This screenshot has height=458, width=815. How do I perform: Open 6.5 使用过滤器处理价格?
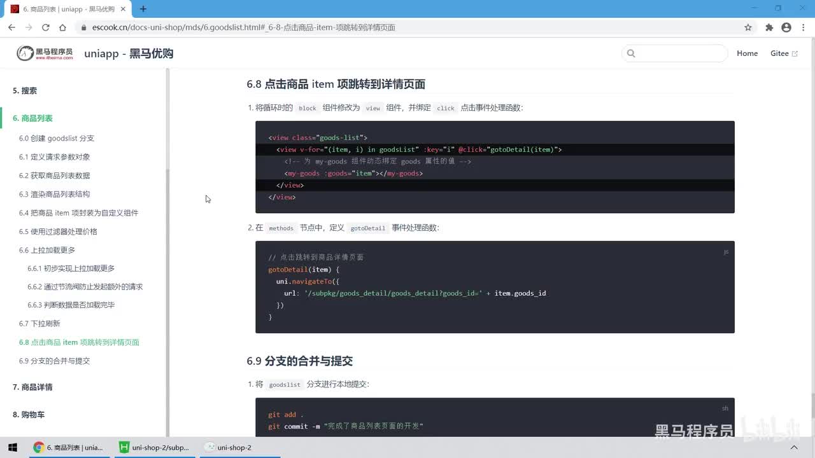pyautogui.click(x=58, y=232)
